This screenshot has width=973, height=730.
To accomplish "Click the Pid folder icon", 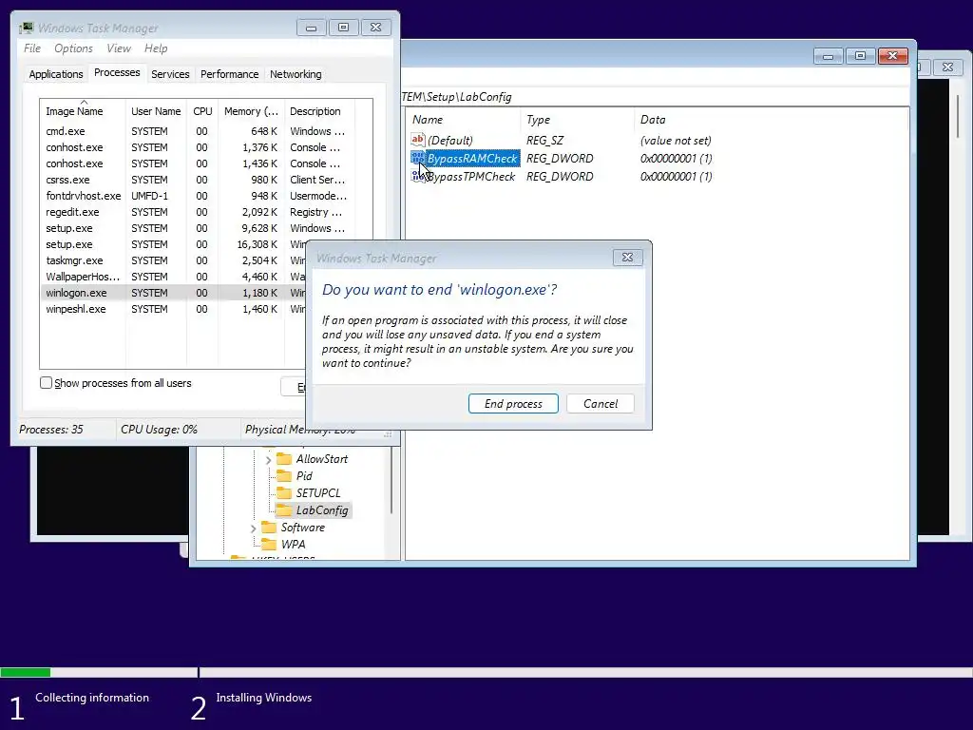I will [x=284, y=476].
